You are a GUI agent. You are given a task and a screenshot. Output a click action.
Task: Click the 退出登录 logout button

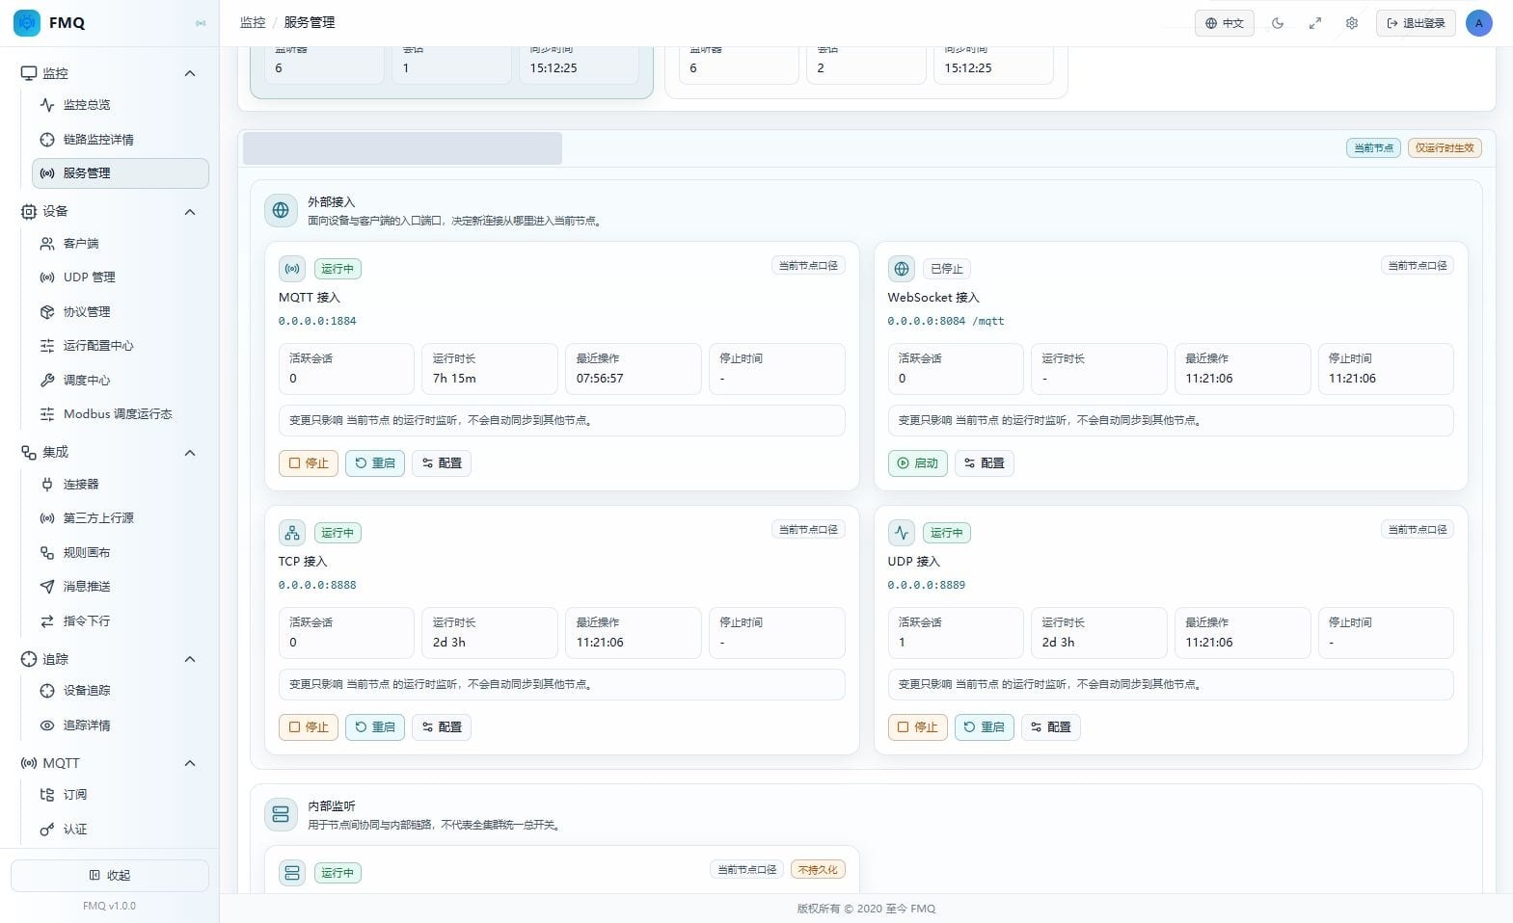coord(1416,23)
